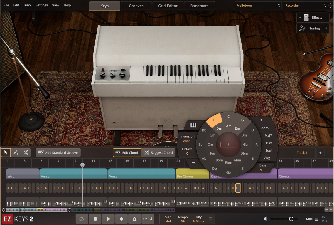Expand the Tuning panel
334x225 pixels.
[x=313, y=28]
